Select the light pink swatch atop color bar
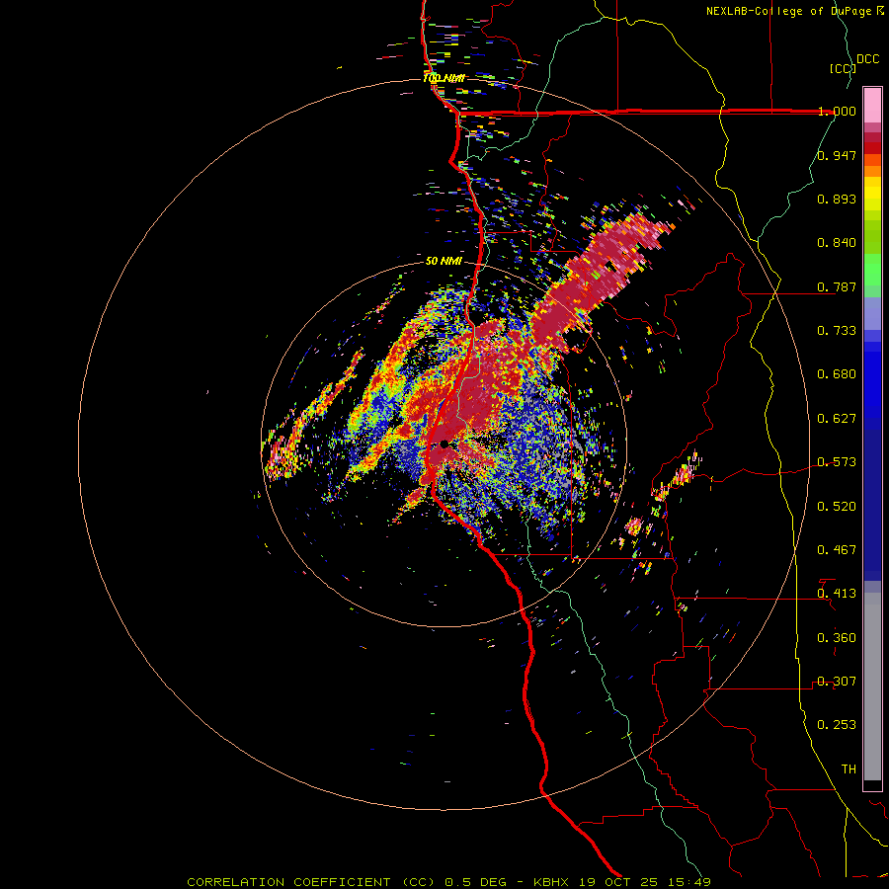The height and width of the screenshot is (889, 889). tap(872, 106)
